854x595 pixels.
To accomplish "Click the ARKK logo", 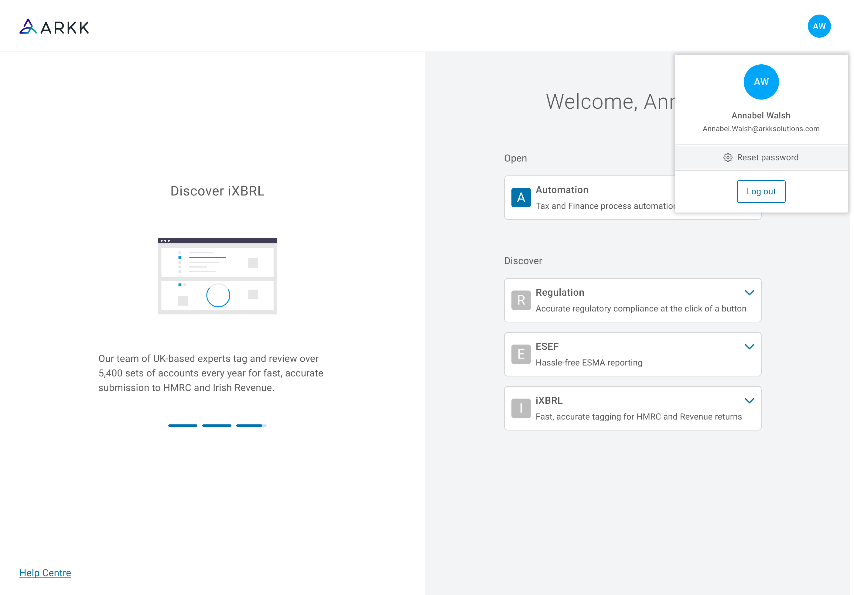I will pyautogui.click(x=54, y=27).
